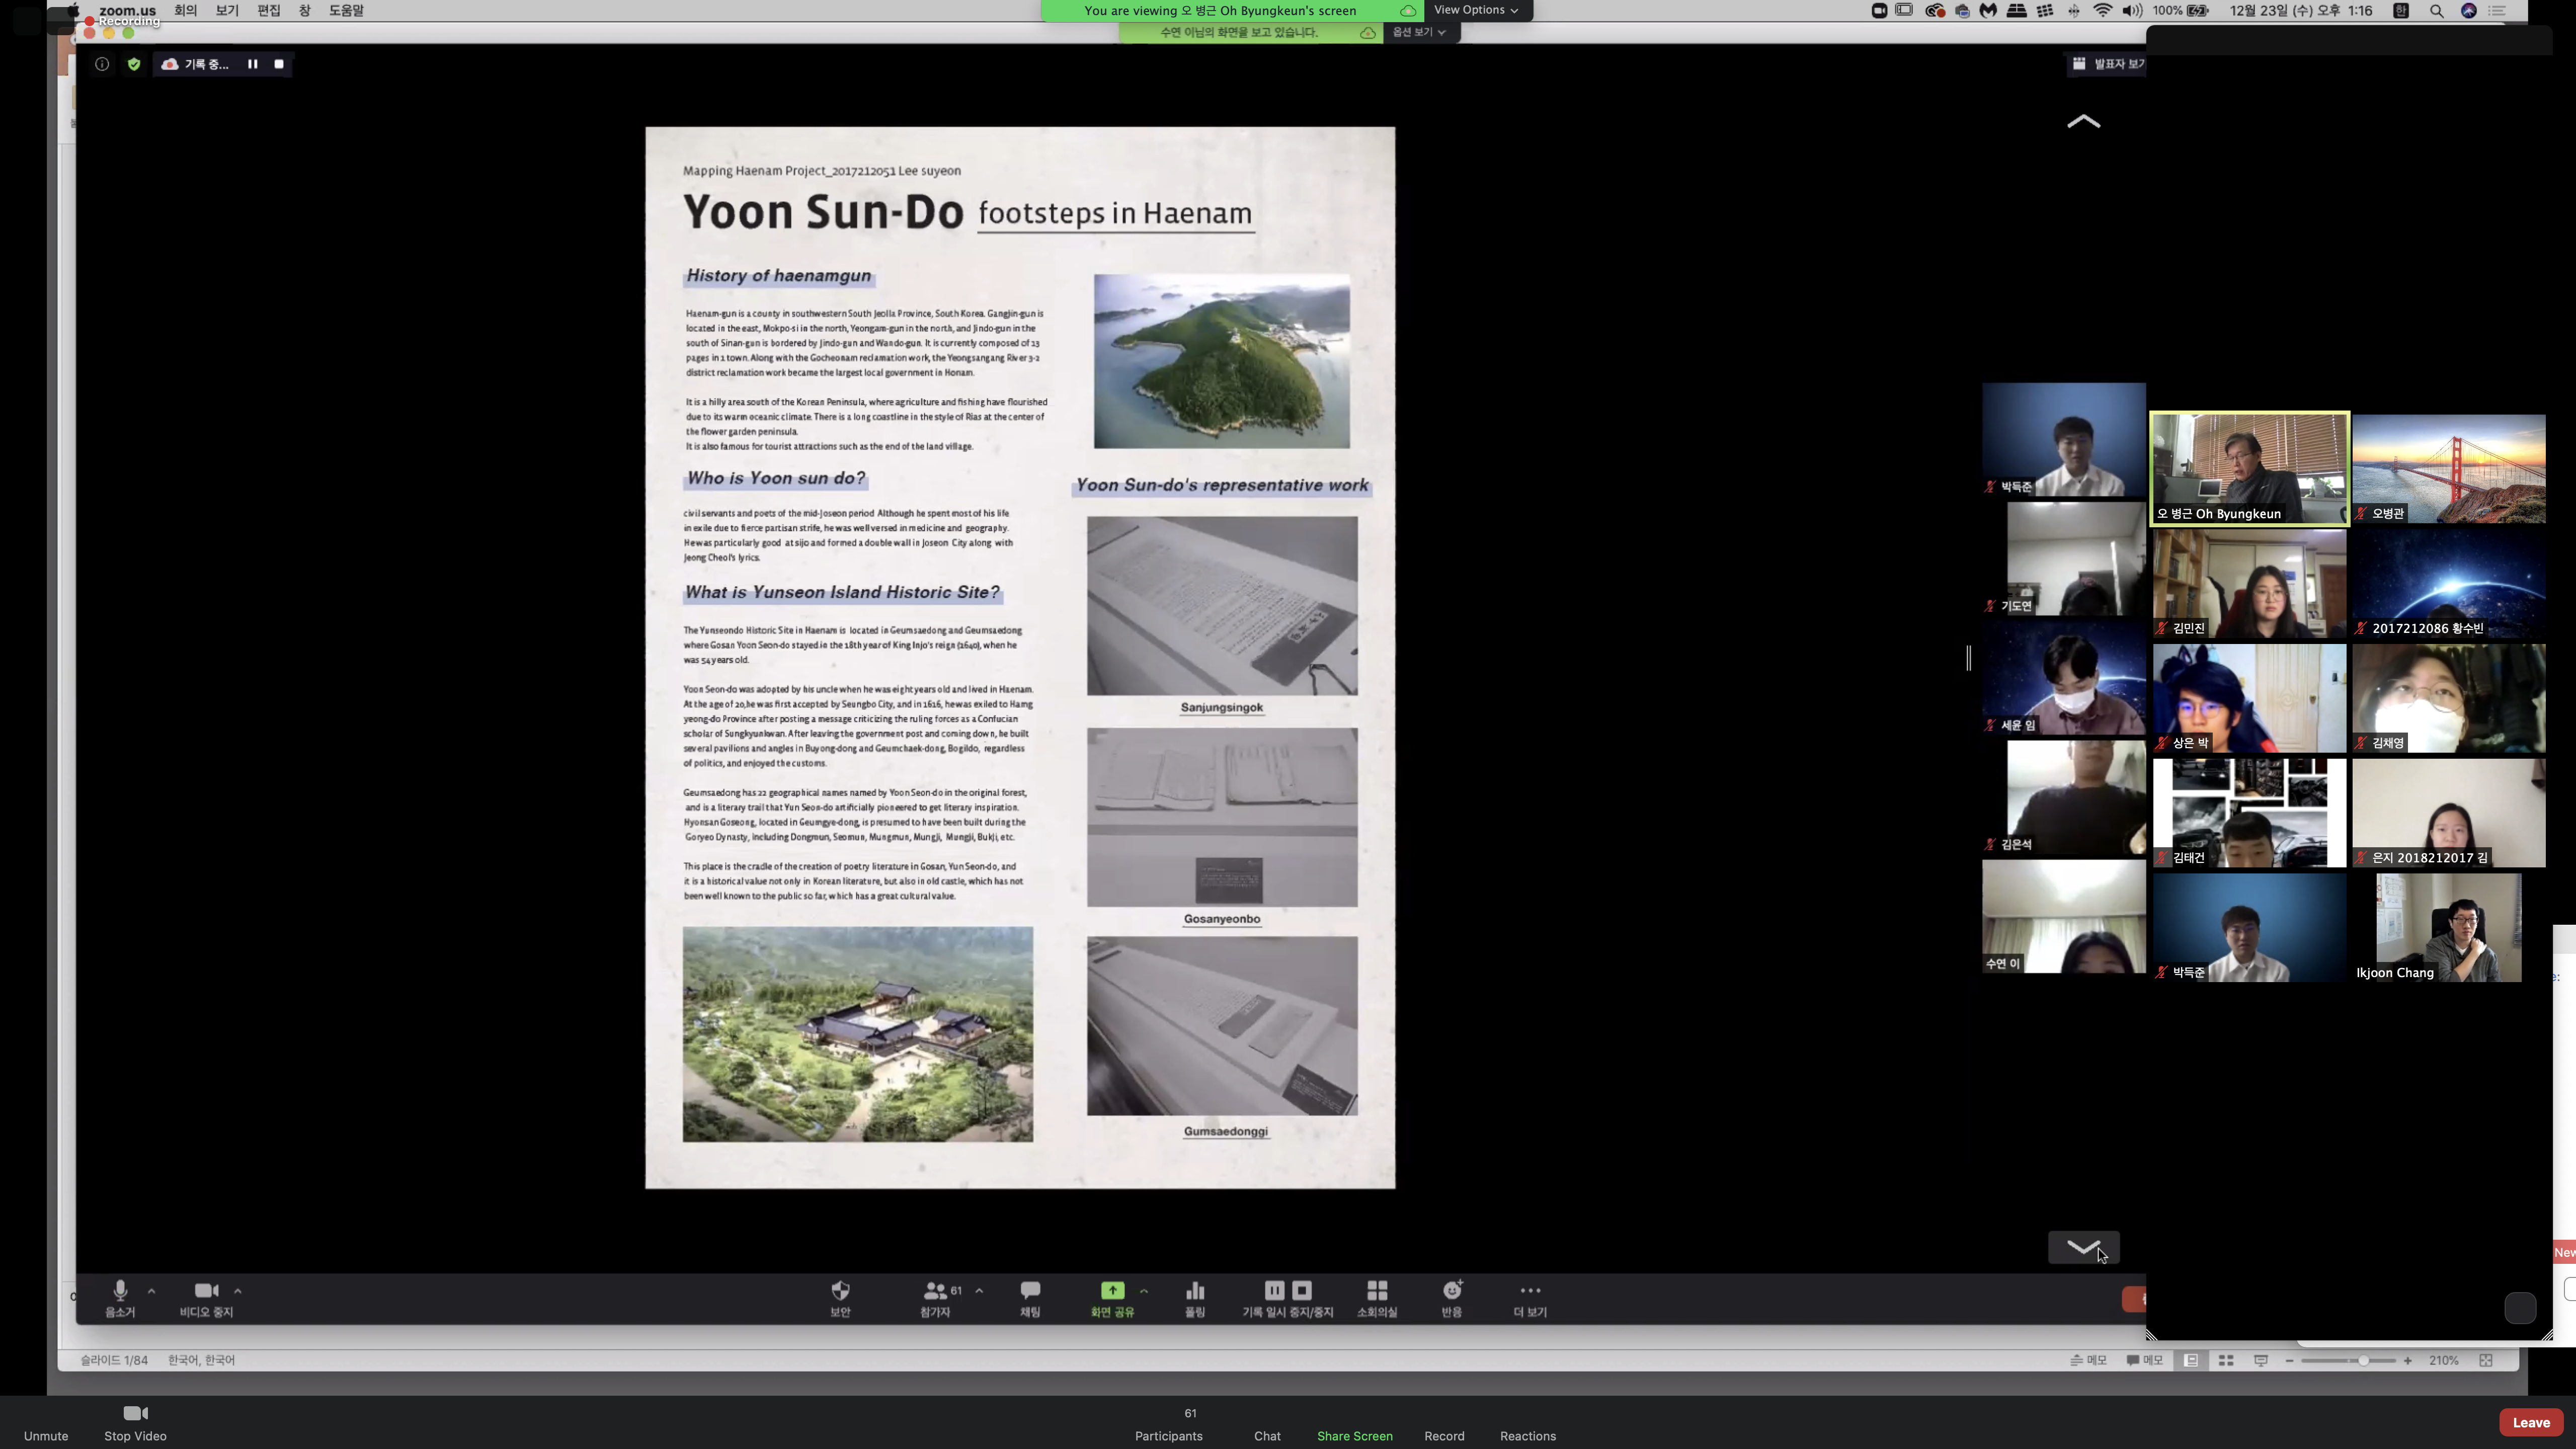Switch to PowerPoint slide sorter view

point(2226,1360)
